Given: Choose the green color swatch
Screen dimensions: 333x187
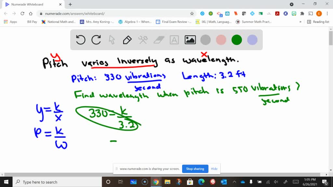Looking at the screenshot, I should [237, 40].
